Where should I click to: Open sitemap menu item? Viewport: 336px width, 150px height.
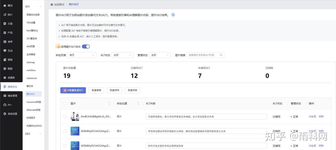31,62
